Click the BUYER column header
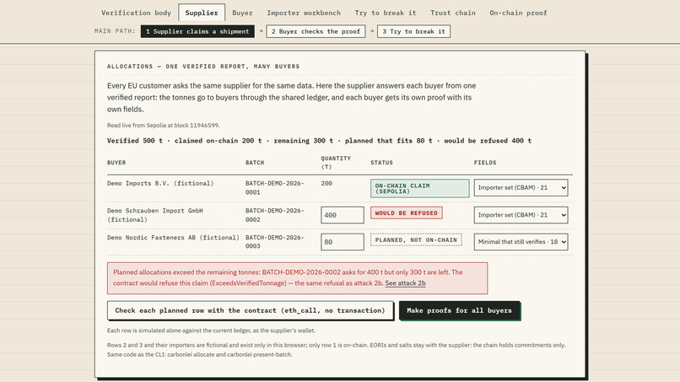This screenshot has height=382, width=680. click(116, 163)
